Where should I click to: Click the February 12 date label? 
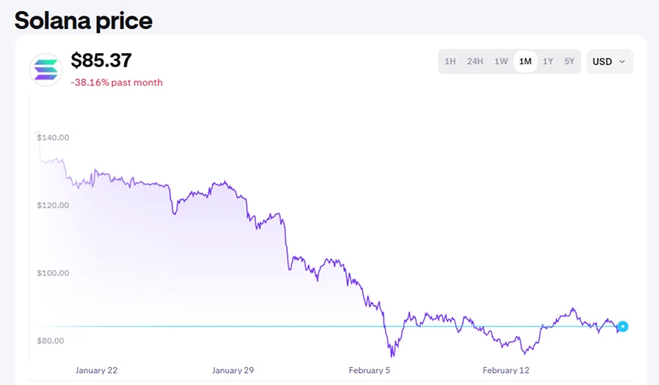click(506, 370)
